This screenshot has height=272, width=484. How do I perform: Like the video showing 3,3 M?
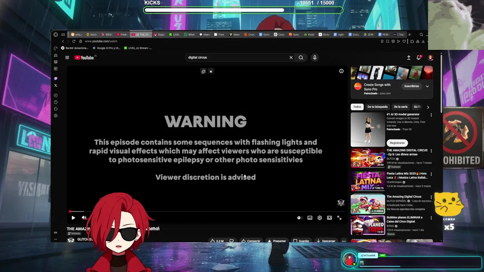point(217,241)
